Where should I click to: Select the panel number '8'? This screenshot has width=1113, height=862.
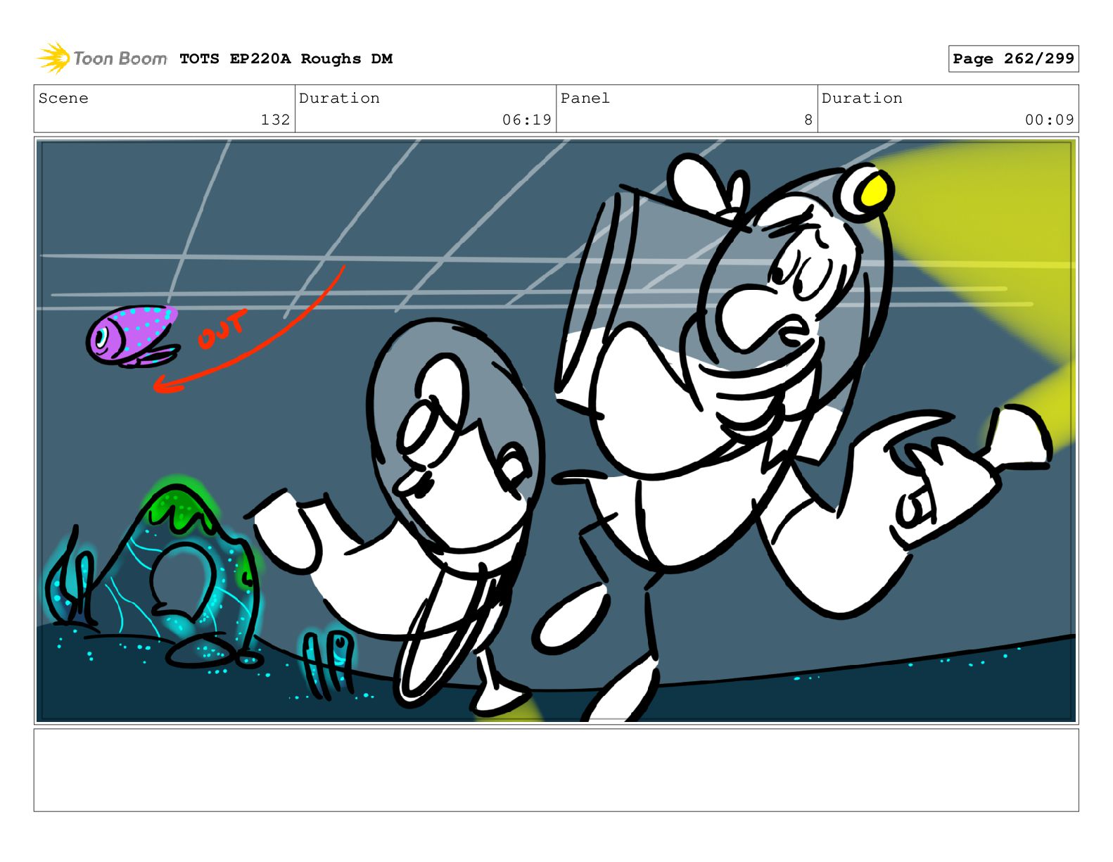pyautogui.click(x=808, y=120)
